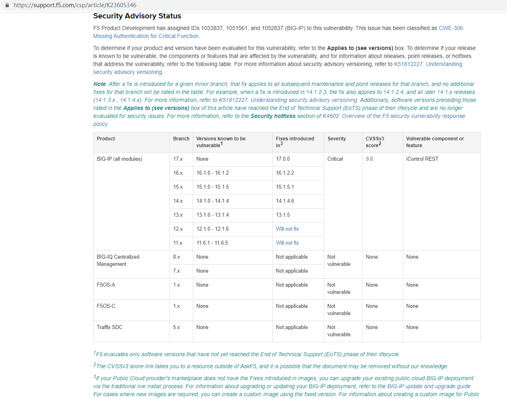Screen dimensions: 507x399
Task: Open BIG-IP update and upgrade guide link
Action: [x=430, y=386]
